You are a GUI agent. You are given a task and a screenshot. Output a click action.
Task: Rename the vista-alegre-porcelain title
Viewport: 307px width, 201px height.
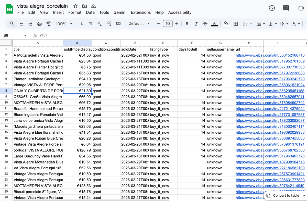42,6
